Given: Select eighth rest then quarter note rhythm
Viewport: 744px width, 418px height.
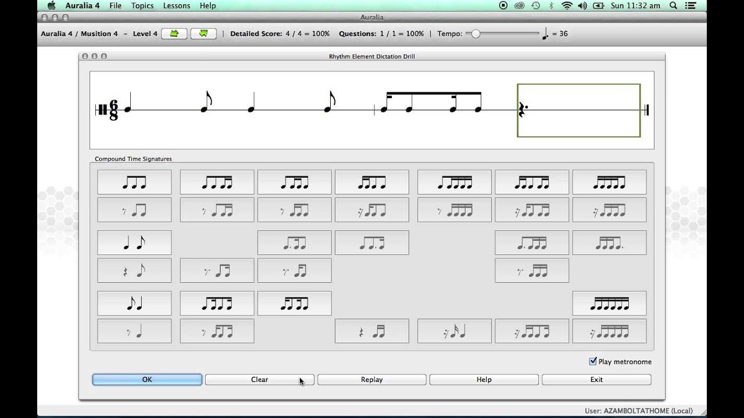Looking at the screenshot, I should click(x=134, y=331).
